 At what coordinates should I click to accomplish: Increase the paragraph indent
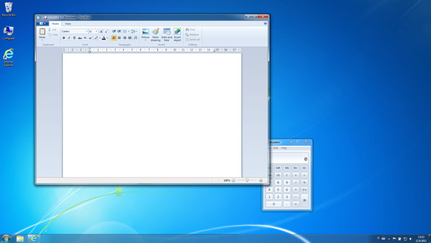[x=119, y=31]
